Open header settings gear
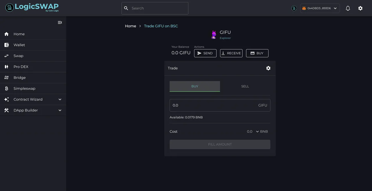The height and width of the screenshot is (191, 372). (x=360, y=8)
